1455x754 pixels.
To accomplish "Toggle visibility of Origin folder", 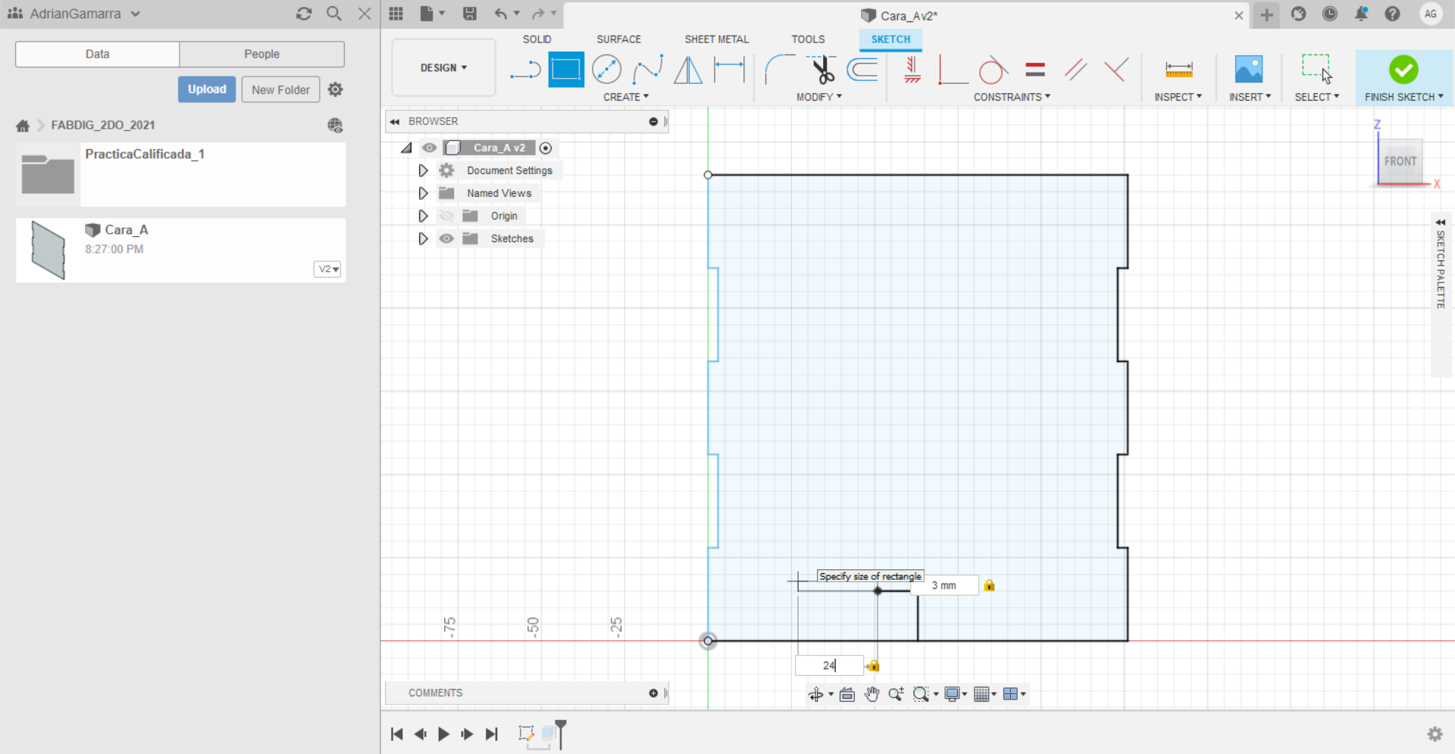I will [446, 216].
